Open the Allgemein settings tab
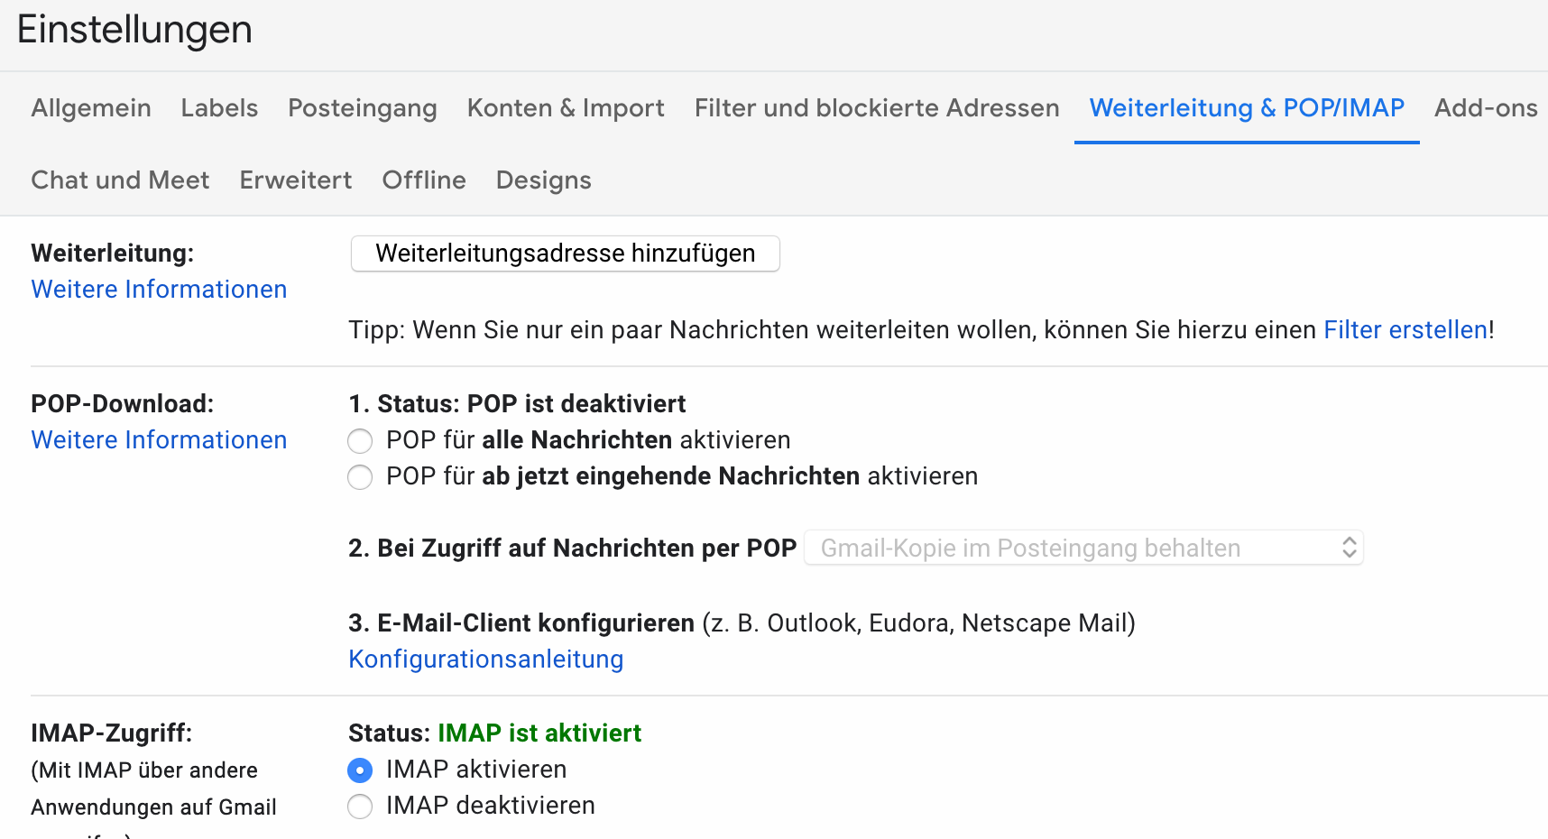 (x=91, y=108)
